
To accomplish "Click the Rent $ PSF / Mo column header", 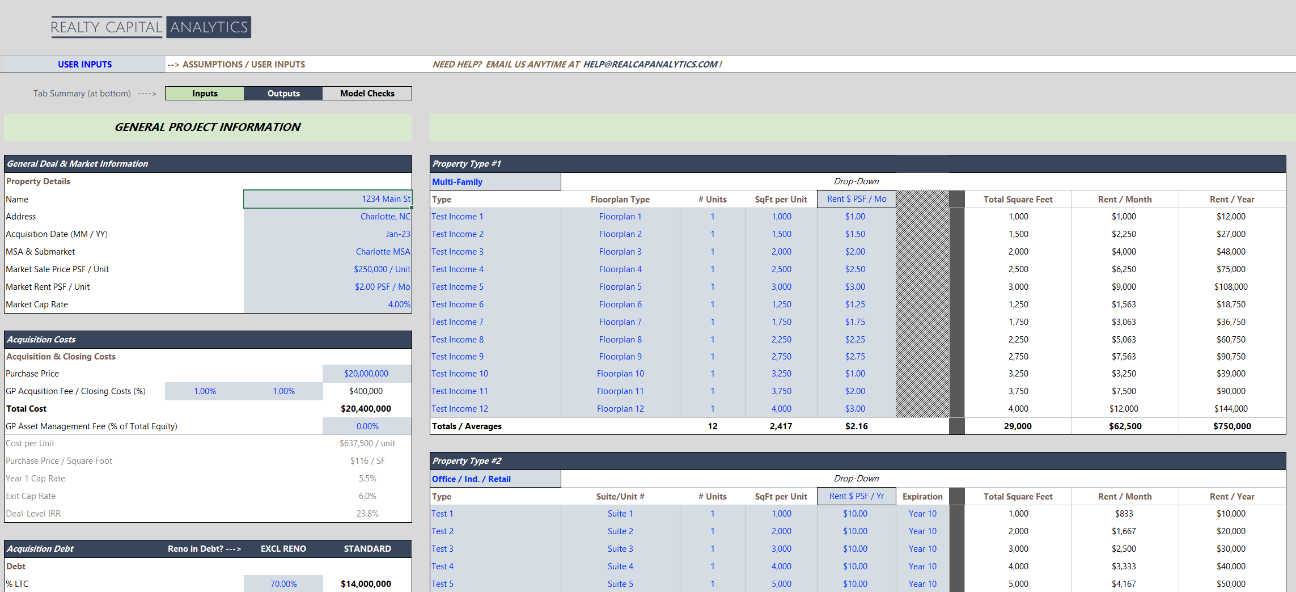I will click(x=855, y=199).
